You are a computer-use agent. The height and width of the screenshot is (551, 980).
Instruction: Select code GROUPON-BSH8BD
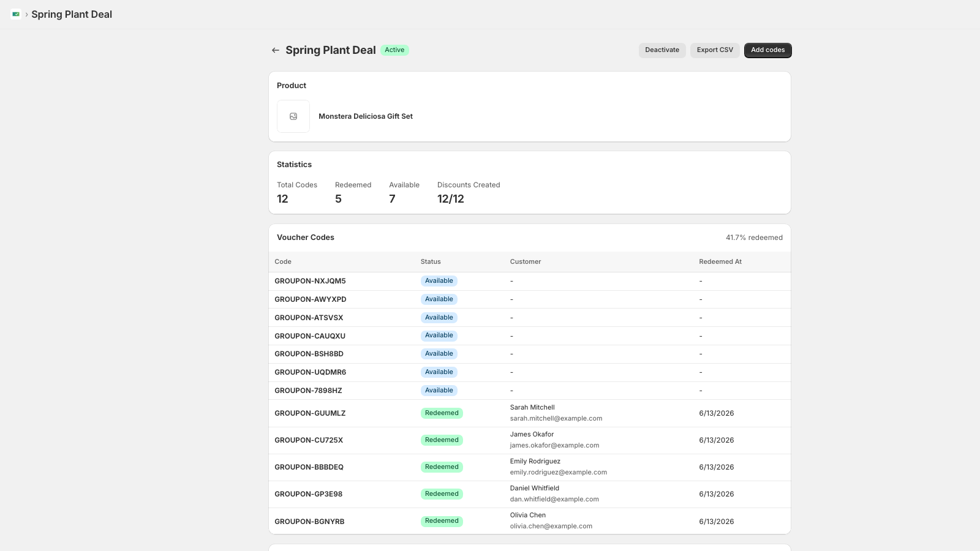coord(309,354)
